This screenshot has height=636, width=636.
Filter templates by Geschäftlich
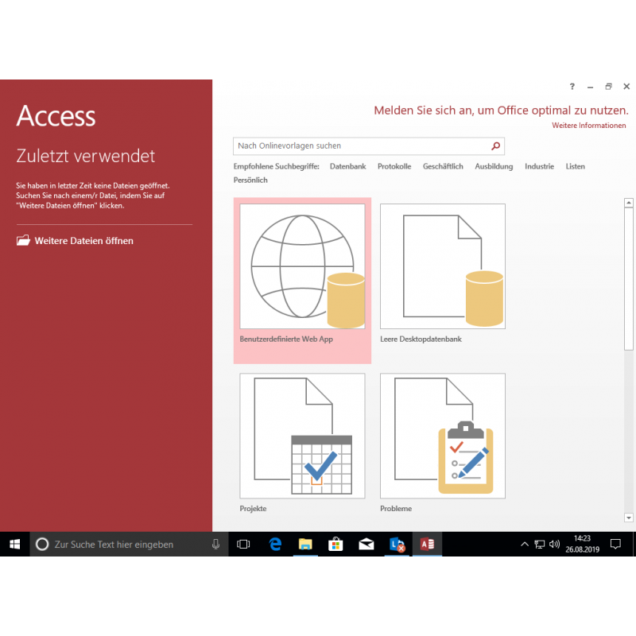click(x=443, y=167)
